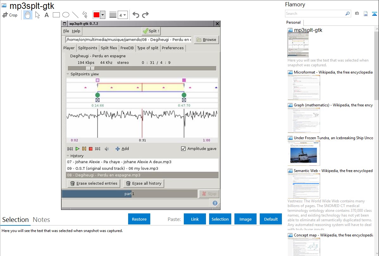This screenshot has height=256, width=379.
Task: Click the green play button
Action: tap(77, 149)
